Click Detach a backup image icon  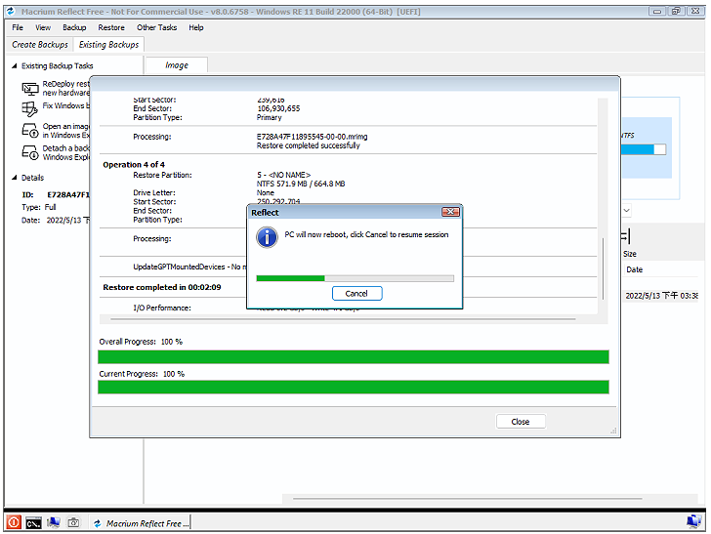[30, 152]
